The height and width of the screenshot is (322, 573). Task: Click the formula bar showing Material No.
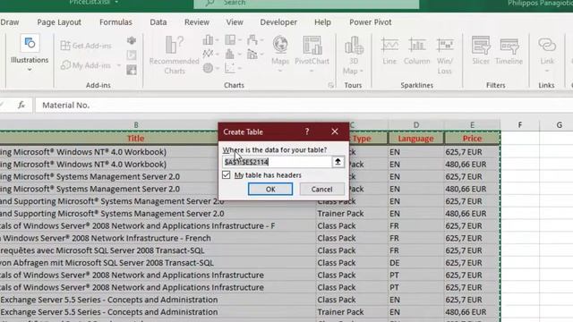[304, 106]
